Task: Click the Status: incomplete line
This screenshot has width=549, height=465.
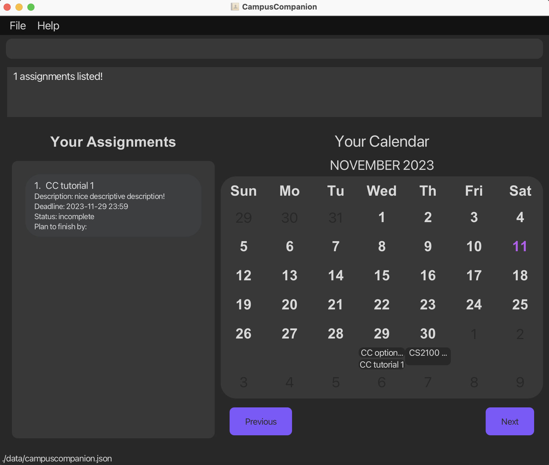Action: point(64,216)
